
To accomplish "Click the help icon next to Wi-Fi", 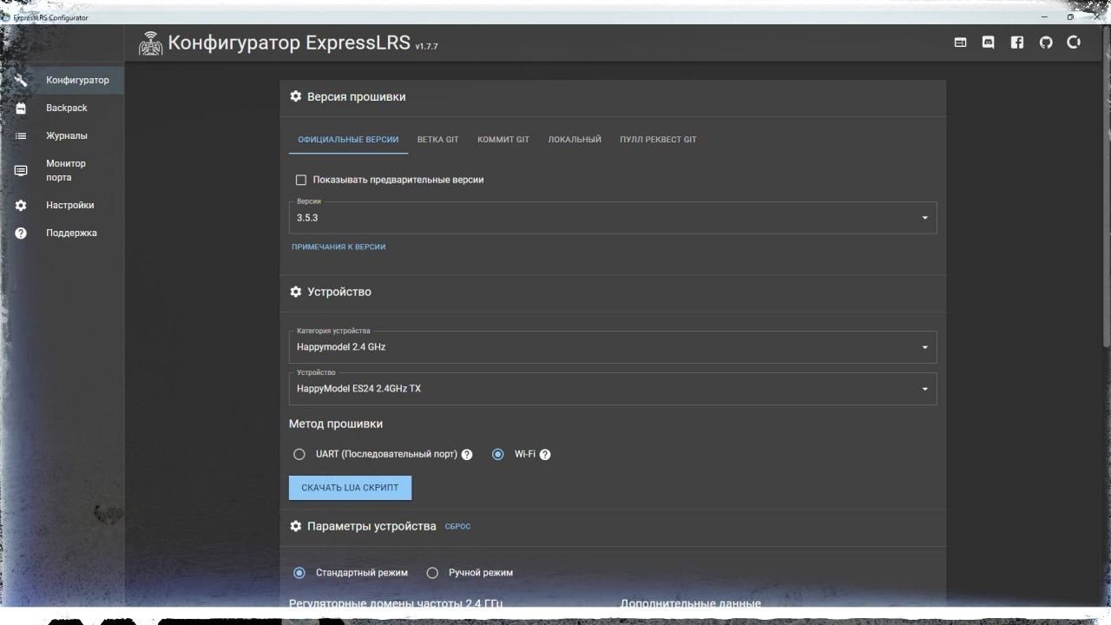I will click(x=545, y=454).
